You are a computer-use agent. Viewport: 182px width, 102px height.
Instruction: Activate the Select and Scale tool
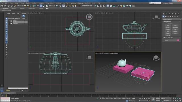44,6
